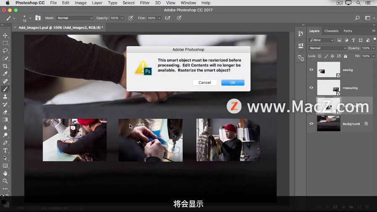Toggle pressure for size
This screenshot has height=212, width=377.
[179, 18]
